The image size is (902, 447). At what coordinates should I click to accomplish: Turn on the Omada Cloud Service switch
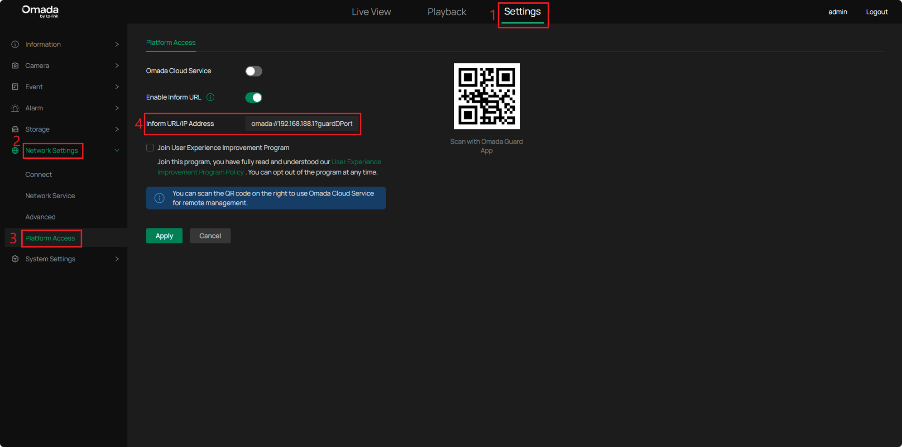[254, 71]
